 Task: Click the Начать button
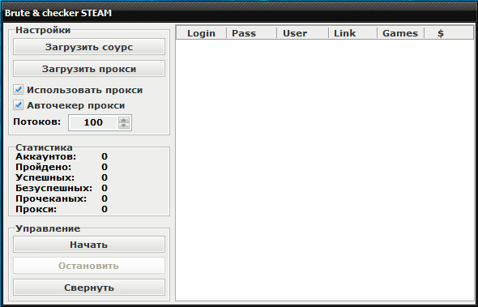click(89, 245)
